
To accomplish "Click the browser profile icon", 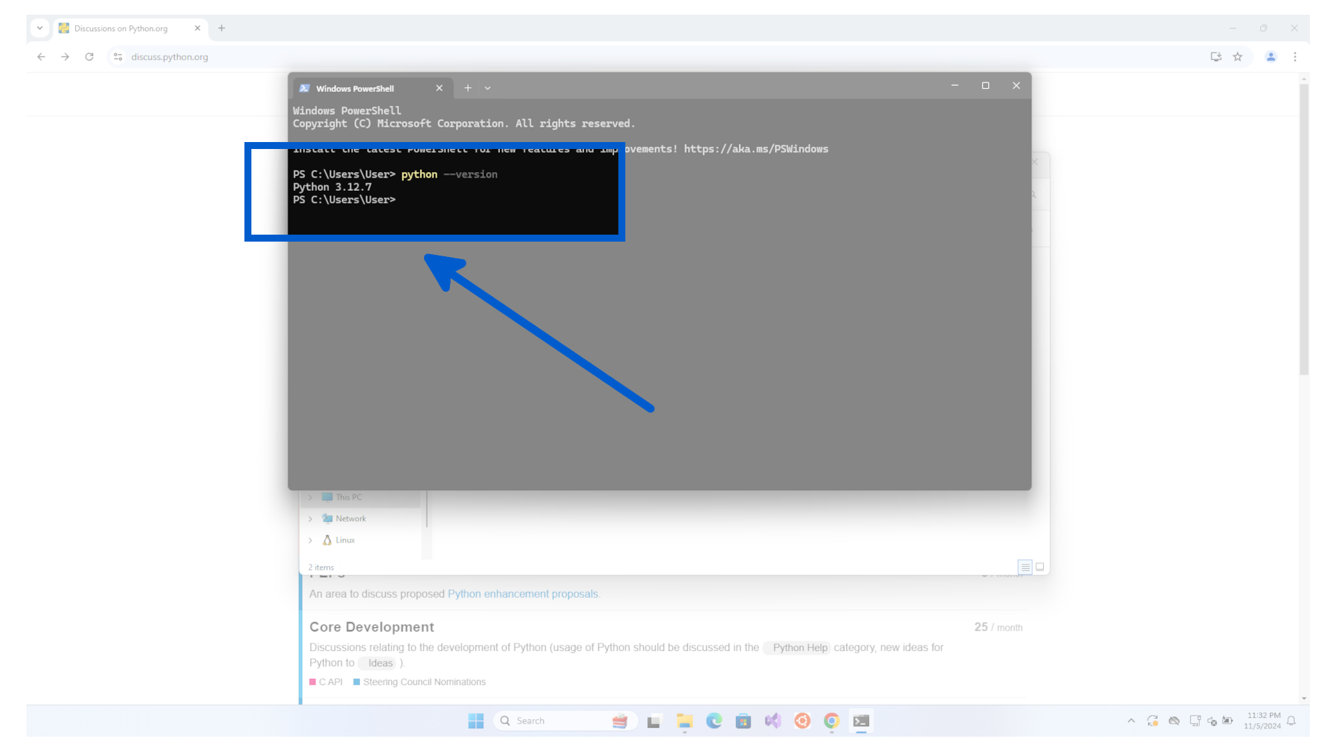I will tap(1270, 56).
